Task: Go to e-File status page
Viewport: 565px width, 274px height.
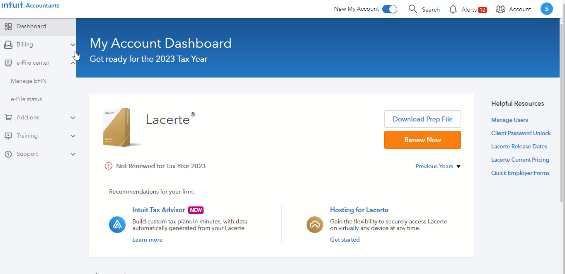Action: coord(26,99)
